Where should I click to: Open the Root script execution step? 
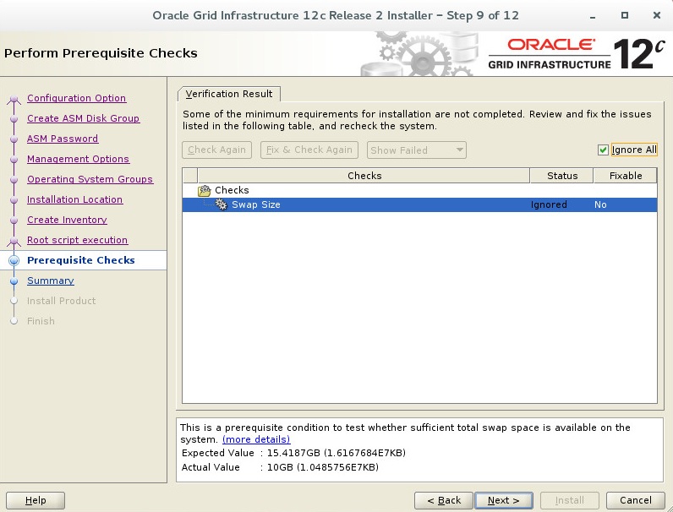77,240
